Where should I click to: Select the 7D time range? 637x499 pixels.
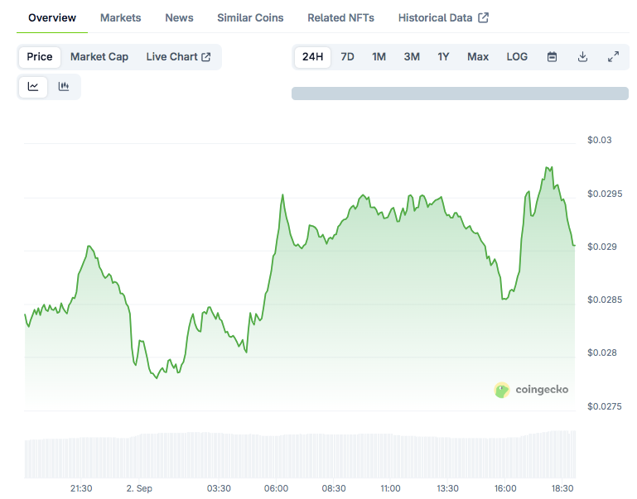[x=348, y=57]
